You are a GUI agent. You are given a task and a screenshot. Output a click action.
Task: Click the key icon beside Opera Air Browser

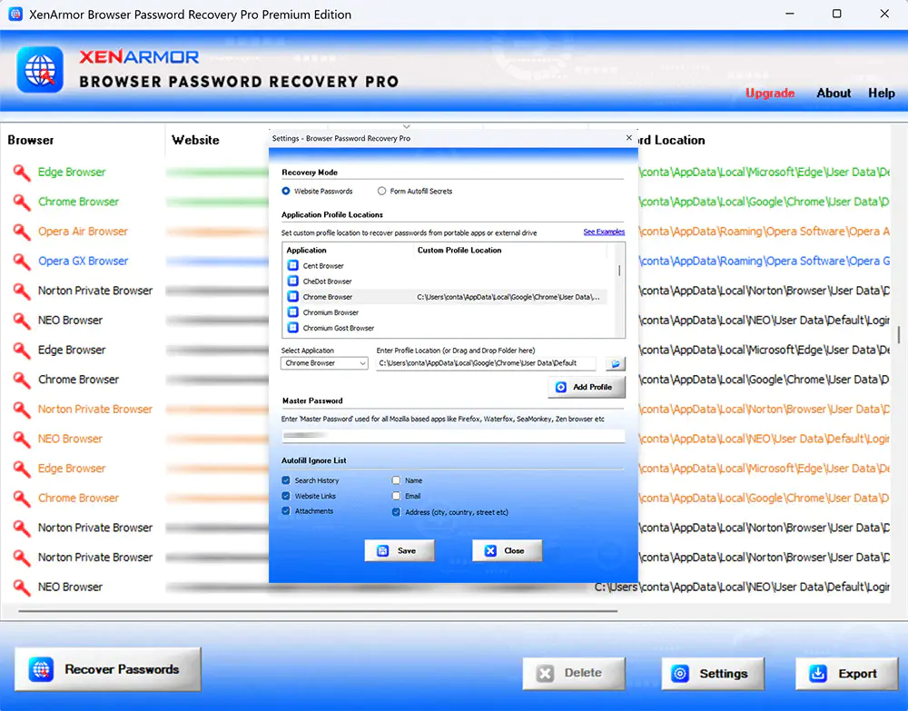[x=22, y=231]
